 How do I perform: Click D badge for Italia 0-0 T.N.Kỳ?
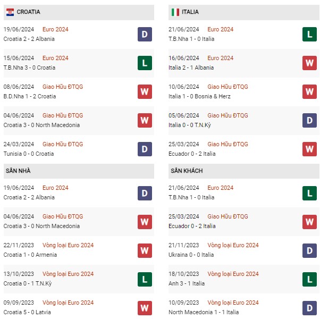[309, 120]
